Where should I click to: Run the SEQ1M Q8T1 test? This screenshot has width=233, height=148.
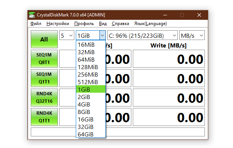[44, 59]
